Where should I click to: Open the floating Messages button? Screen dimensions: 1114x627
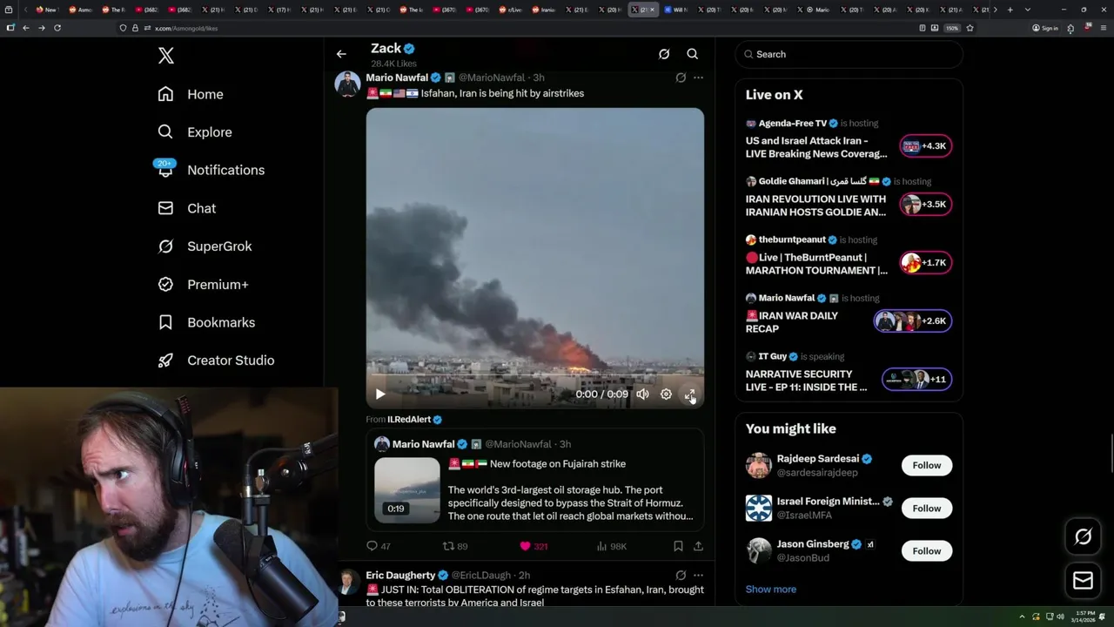tap(1083, 580)
